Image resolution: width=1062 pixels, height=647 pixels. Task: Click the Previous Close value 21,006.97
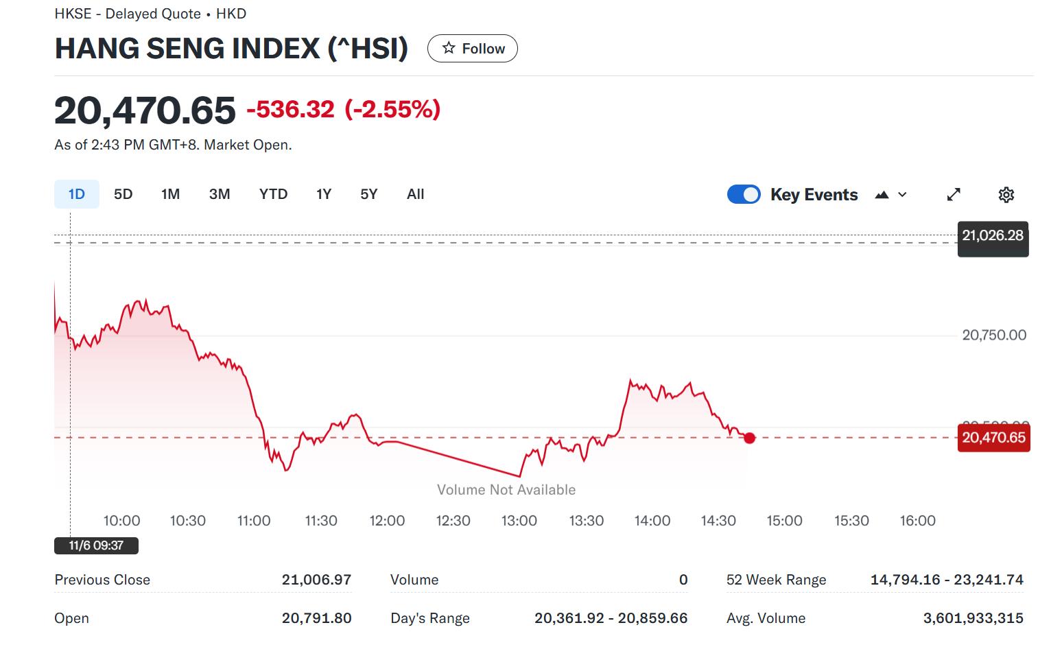[x=316, y=580]
